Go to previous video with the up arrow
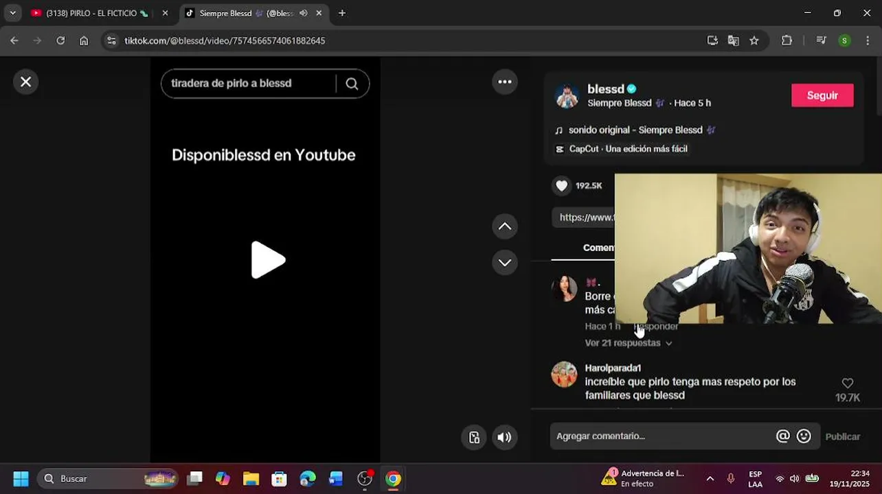 pos(505,226)
